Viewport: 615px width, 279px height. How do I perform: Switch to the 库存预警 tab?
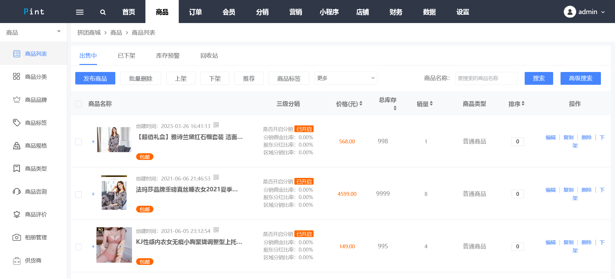168,56
